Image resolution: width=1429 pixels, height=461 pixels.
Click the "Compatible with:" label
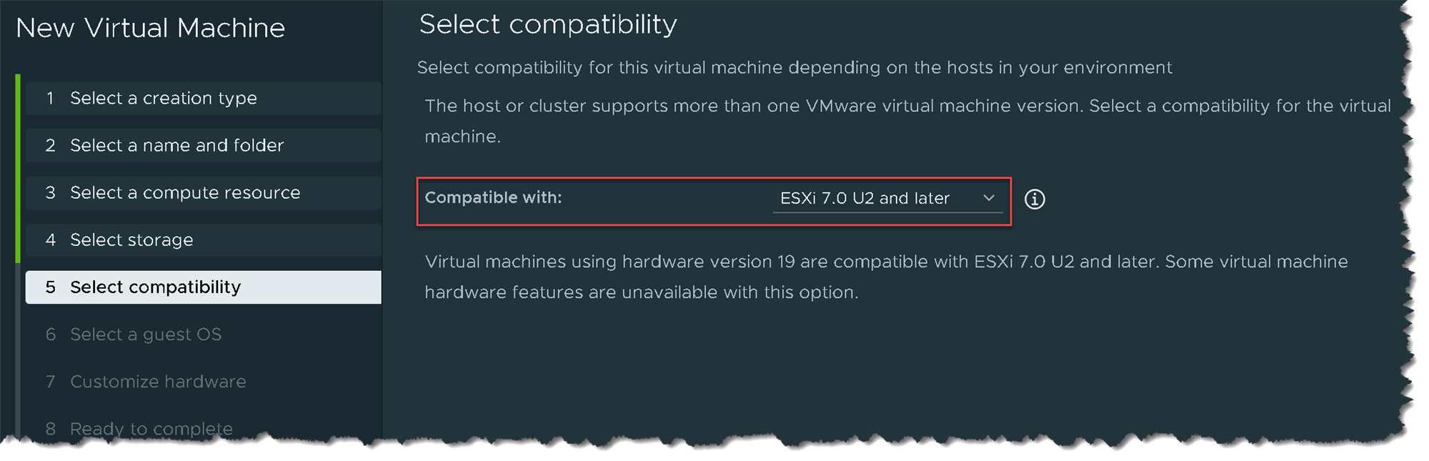493,197
